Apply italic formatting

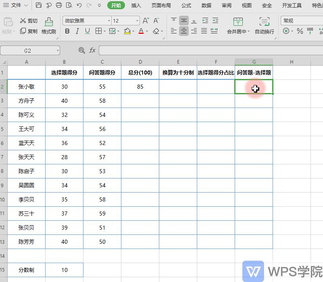pyautogui.click(x=77, y=31)
